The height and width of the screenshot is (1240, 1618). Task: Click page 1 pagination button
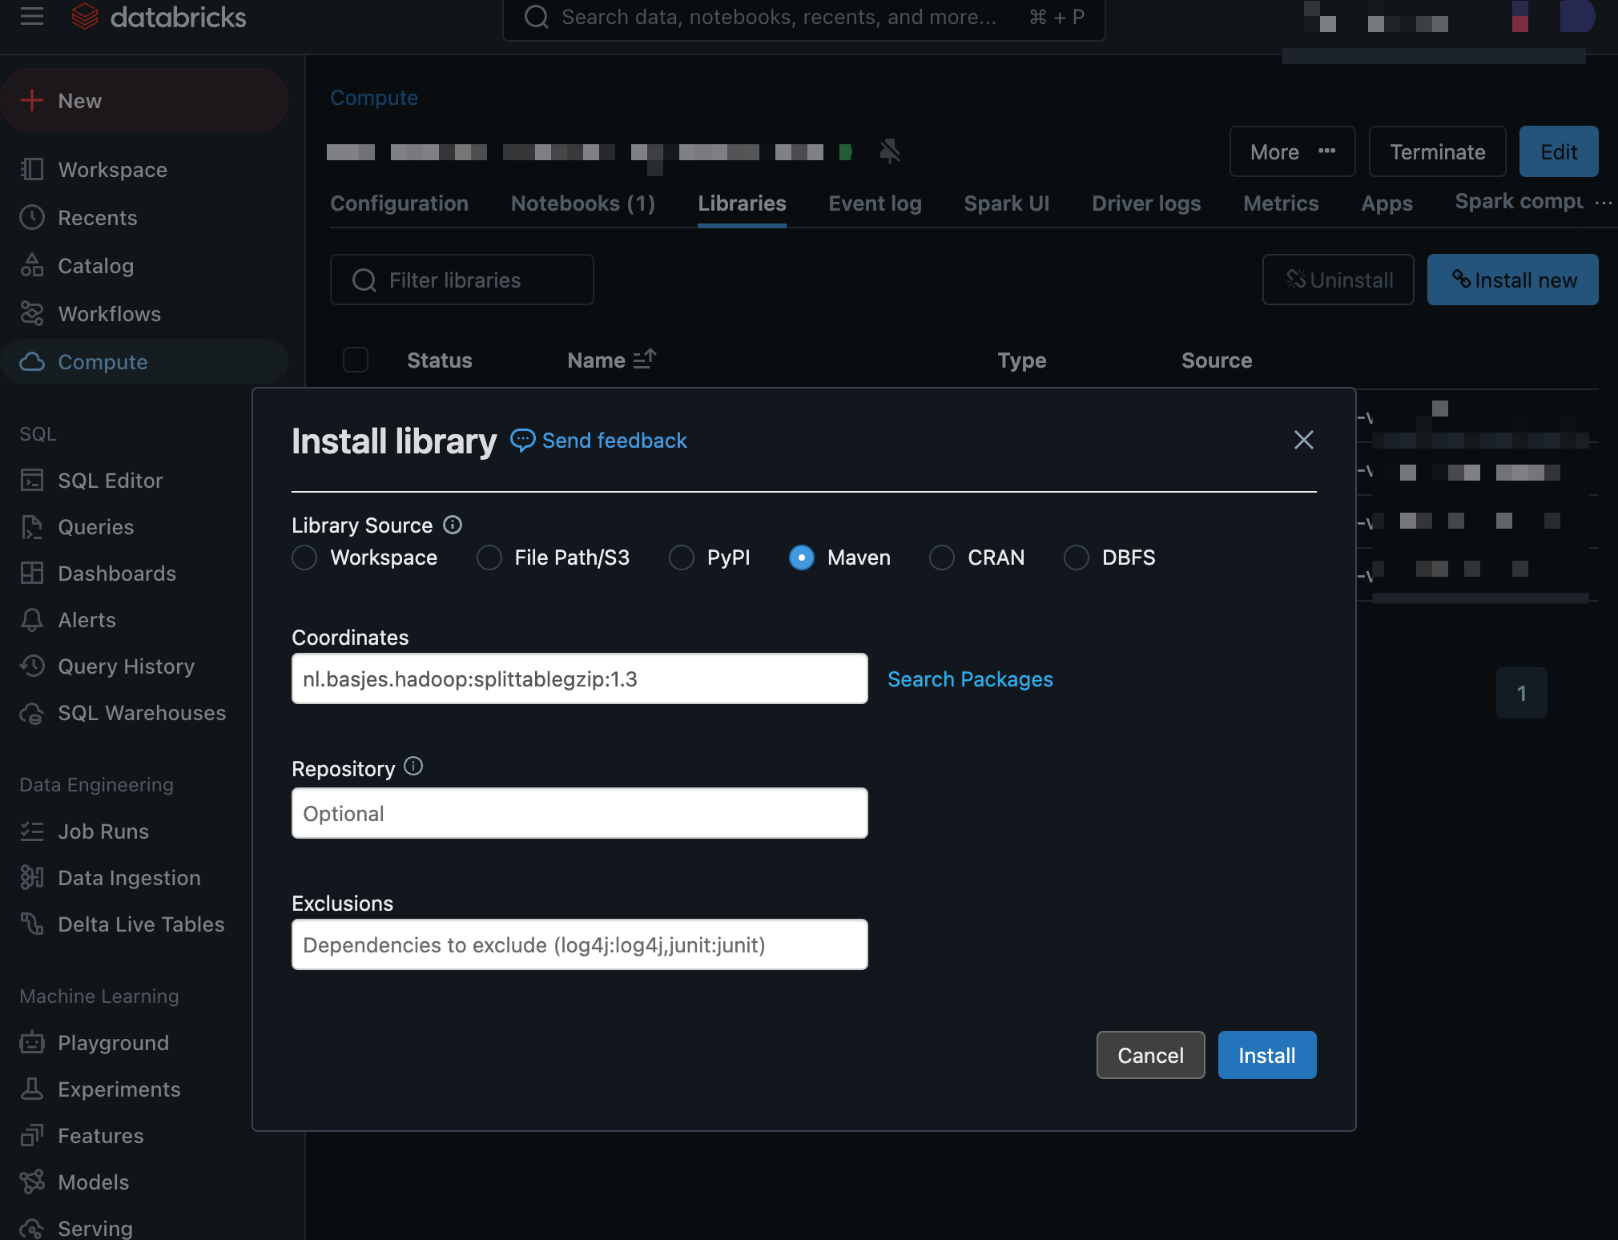click(1522, 693)
